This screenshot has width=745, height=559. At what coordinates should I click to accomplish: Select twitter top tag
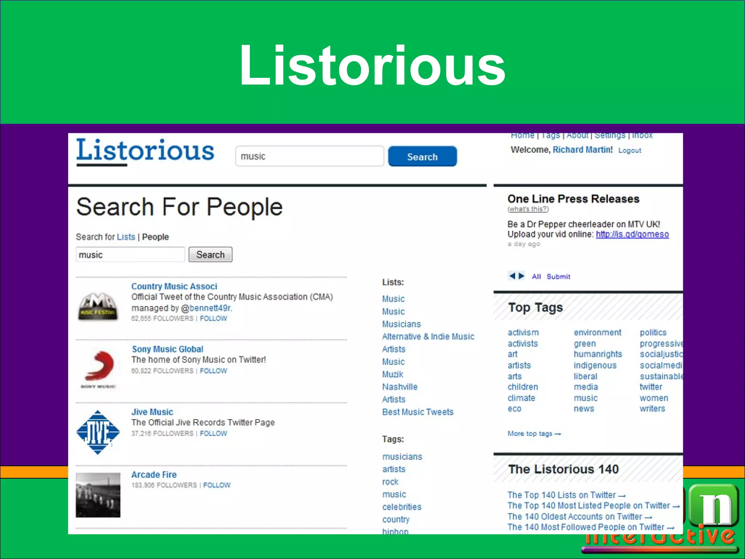(x=651, y=387)
